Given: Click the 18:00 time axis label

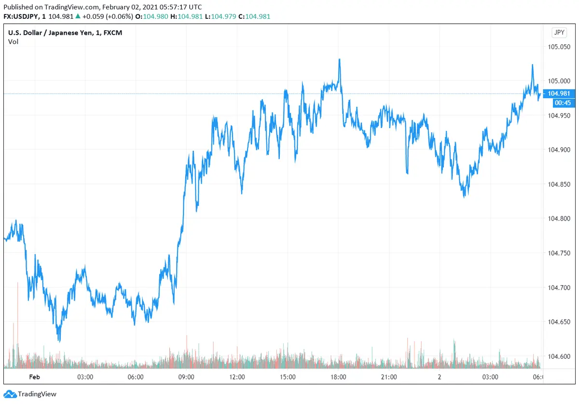Looking at the screenshot, I should pos(338,377).
